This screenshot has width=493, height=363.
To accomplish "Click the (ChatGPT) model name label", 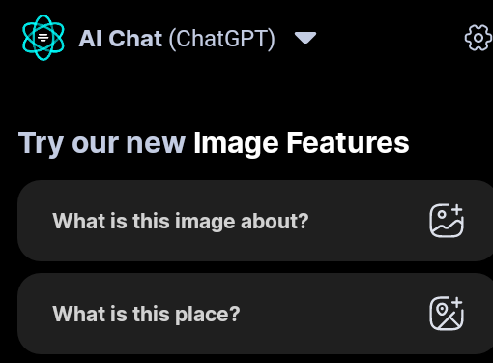I will [221, 39].
